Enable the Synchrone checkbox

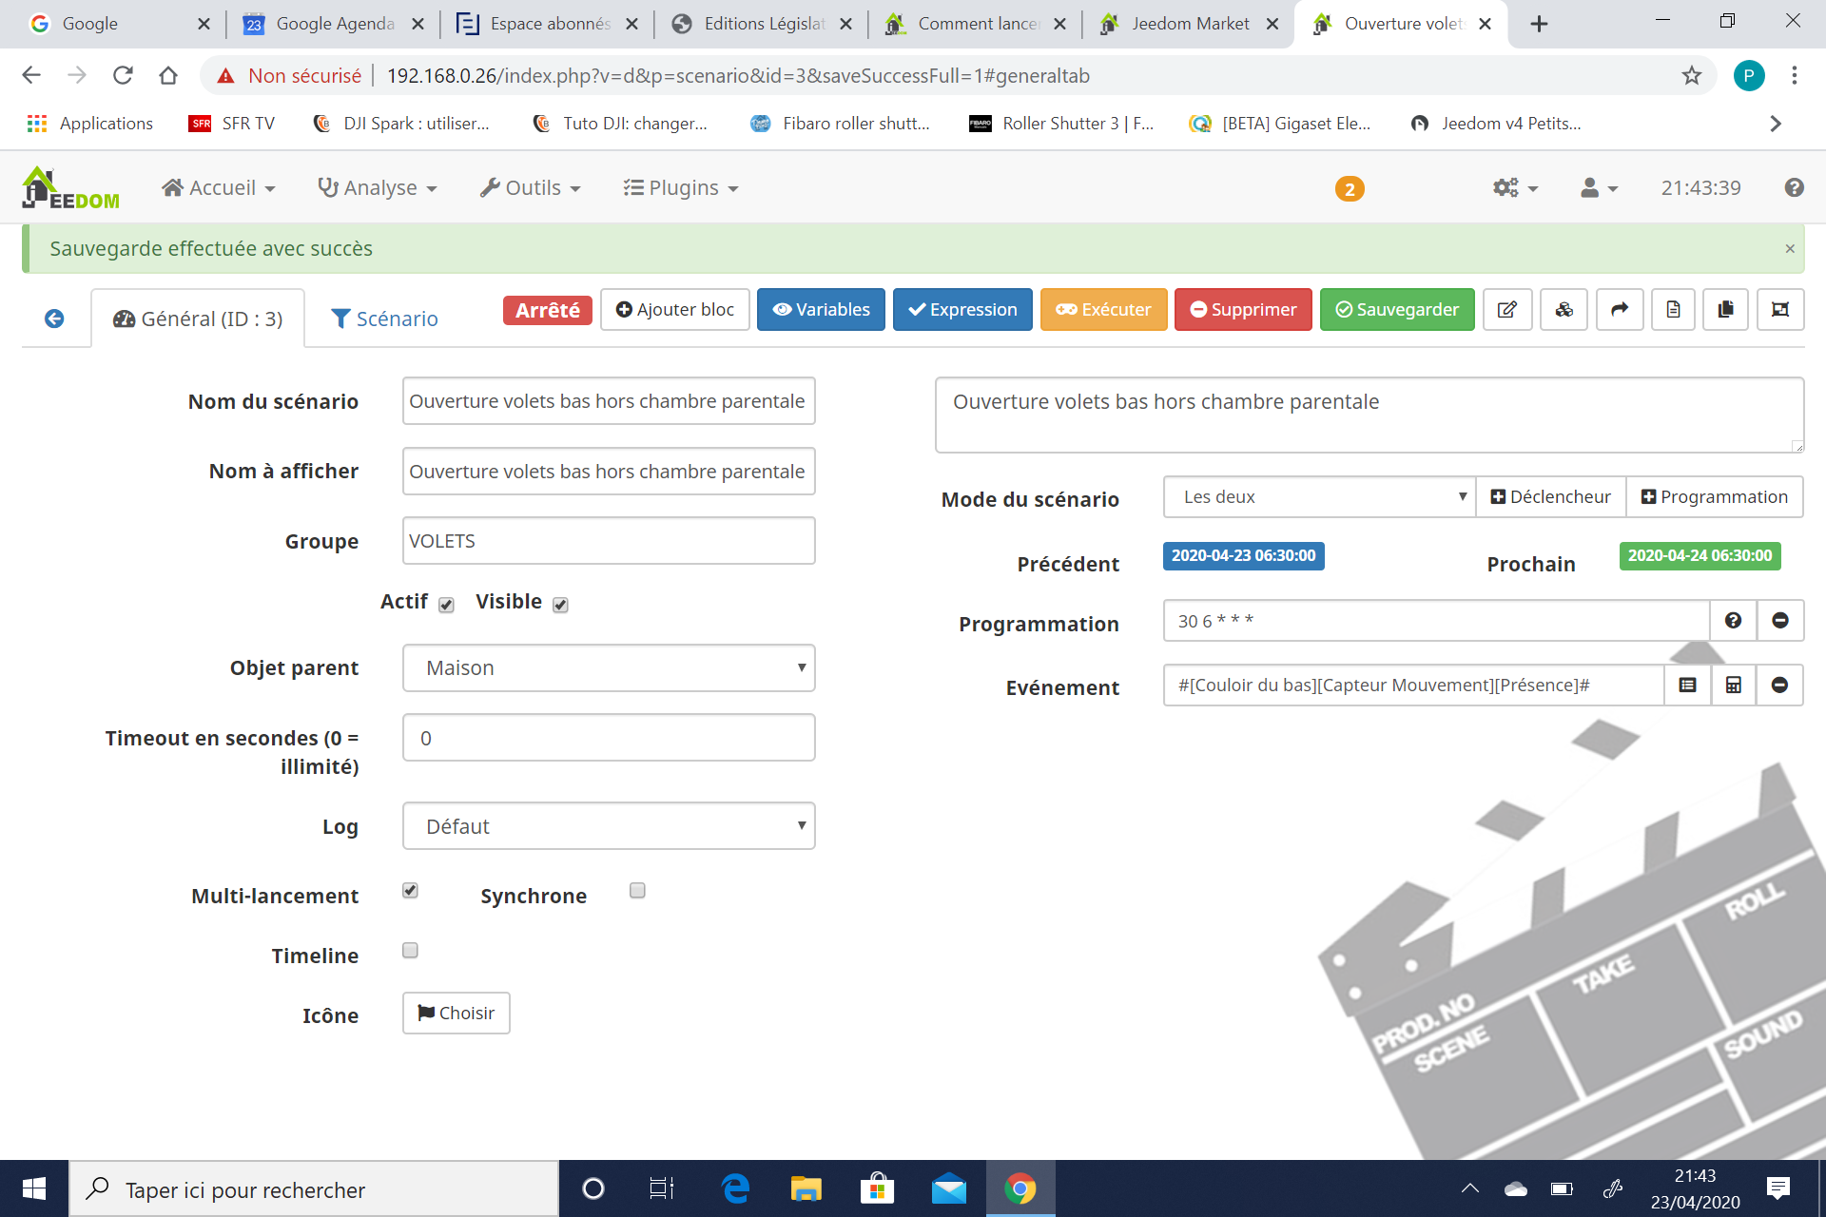(x=637, y=891)
